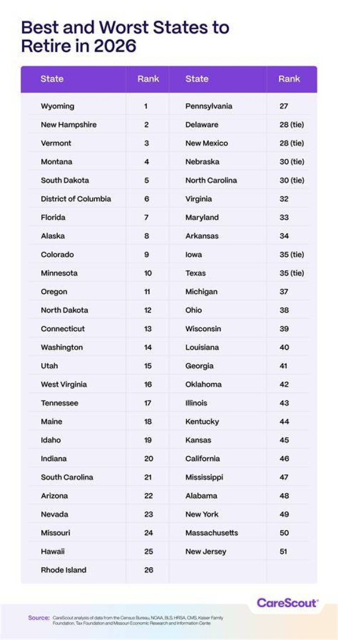
Task: Select the Pennsylvania row
Action: click(x=243, y=106)
